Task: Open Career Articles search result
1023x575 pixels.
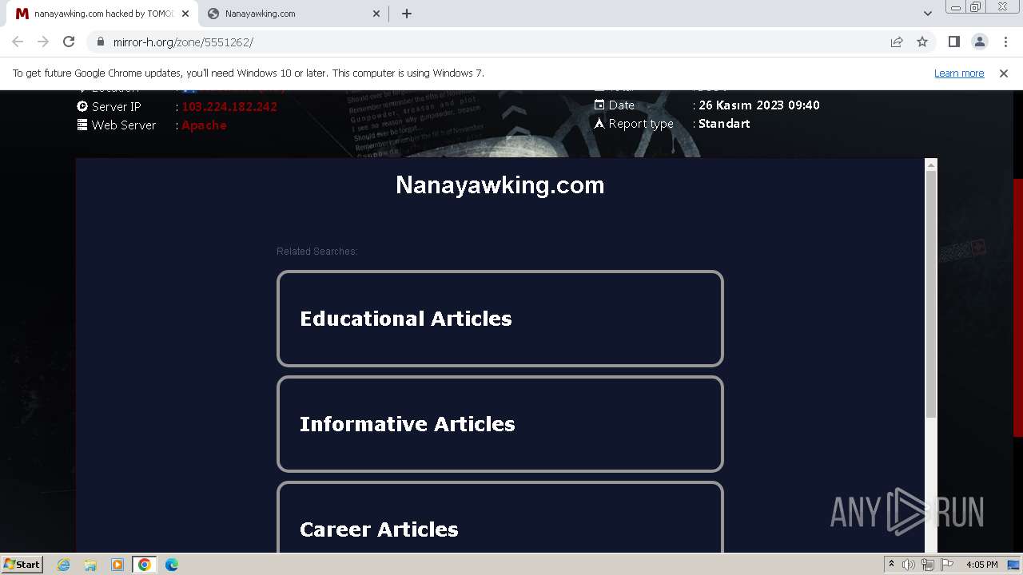Action: (x=500, y=517)
